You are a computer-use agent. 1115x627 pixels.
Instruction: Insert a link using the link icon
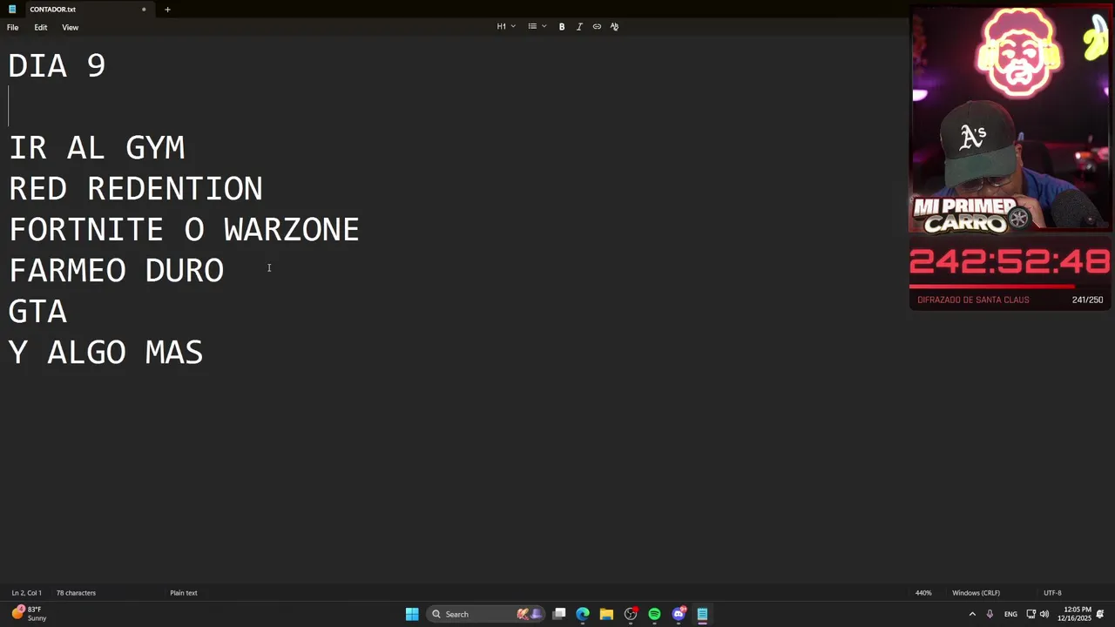click(x=597, y=26)
